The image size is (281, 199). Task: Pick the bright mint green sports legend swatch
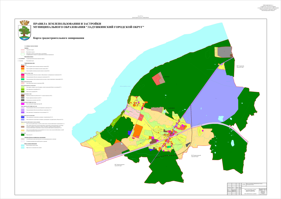(23, 79)
